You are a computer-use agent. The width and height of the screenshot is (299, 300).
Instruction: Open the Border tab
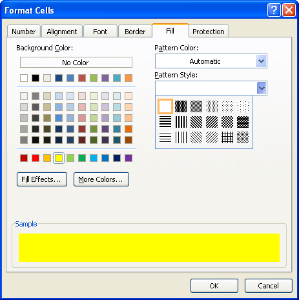point(135,32)
